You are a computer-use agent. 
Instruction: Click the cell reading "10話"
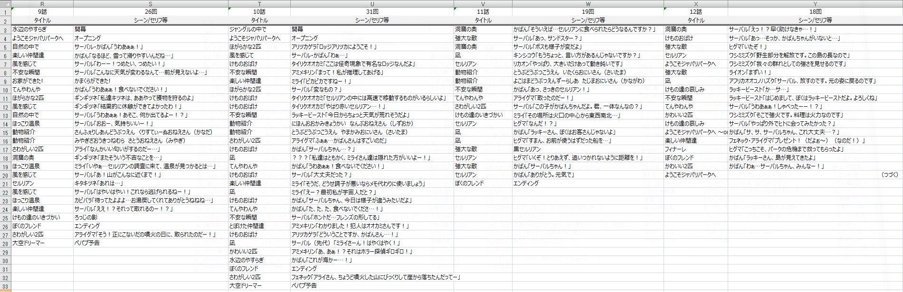coord(259,11)
